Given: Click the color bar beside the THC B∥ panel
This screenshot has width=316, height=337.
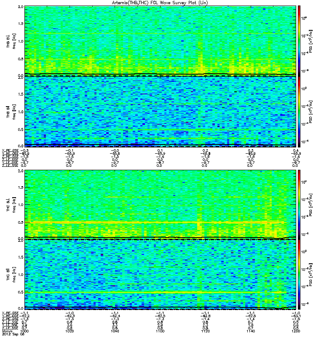Looking at the screenshot, I should point(299,275).
